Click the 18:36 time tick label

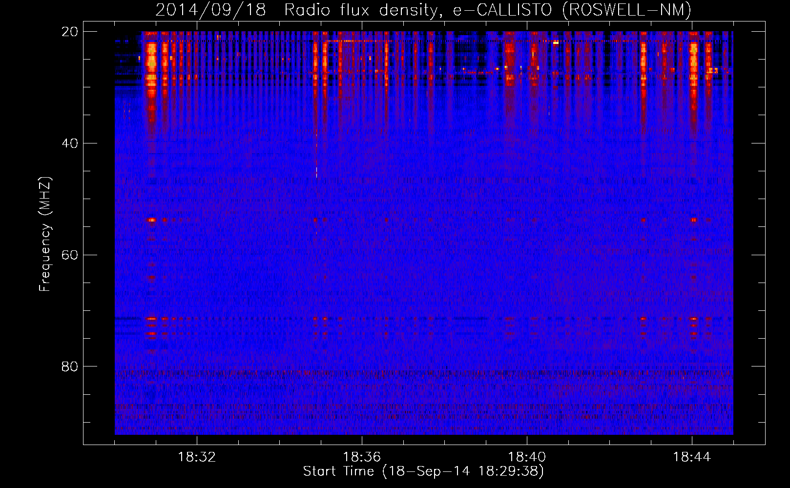[362, 457]
